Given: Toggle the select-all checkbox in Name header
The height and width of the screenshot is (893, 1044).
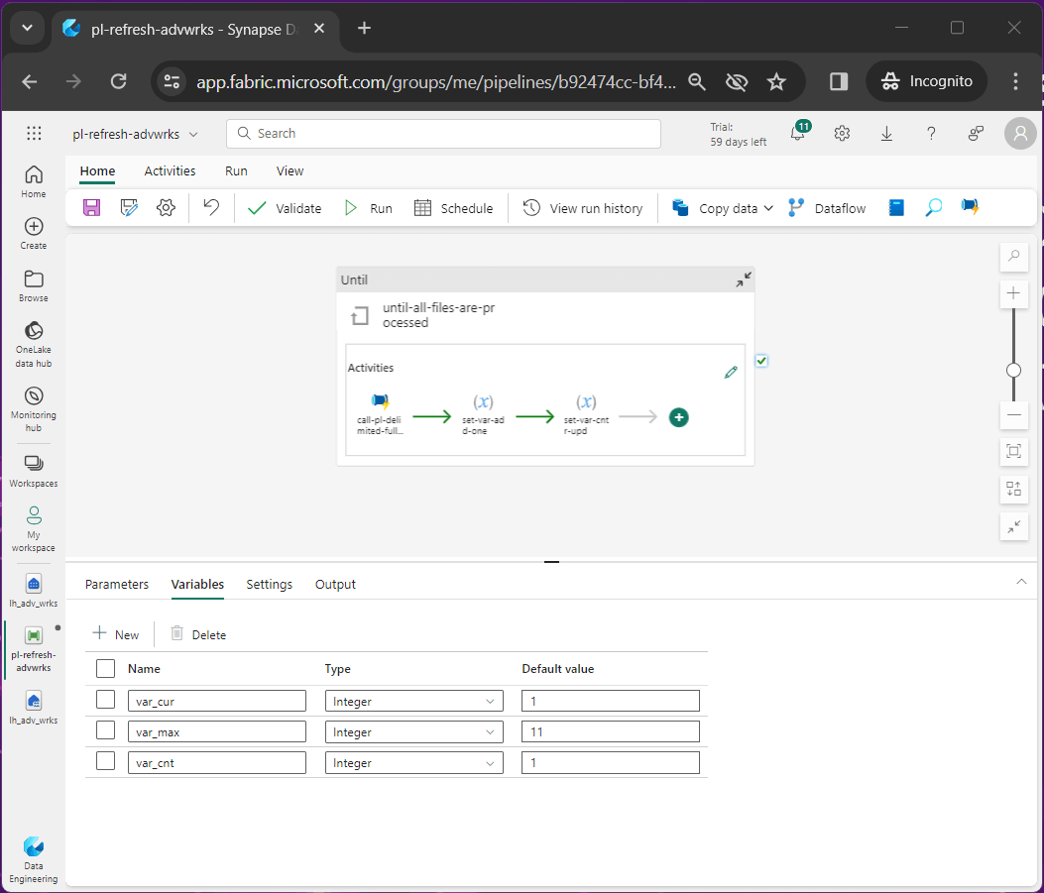Looking at the screenshot, I should (105, 669).
